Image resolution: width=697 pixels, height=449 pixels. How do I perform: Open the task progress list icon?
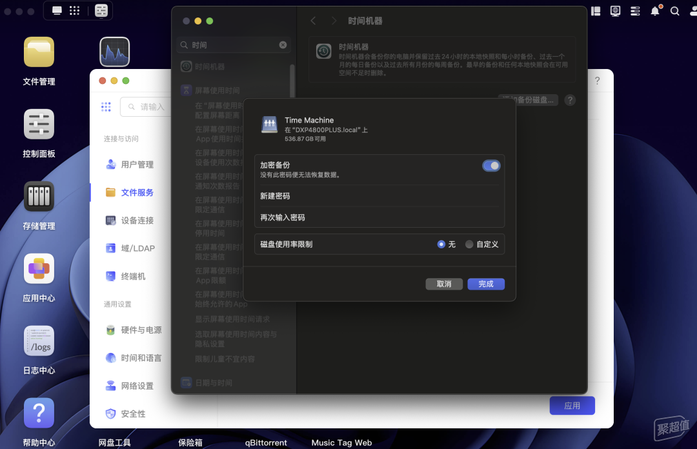635,11
